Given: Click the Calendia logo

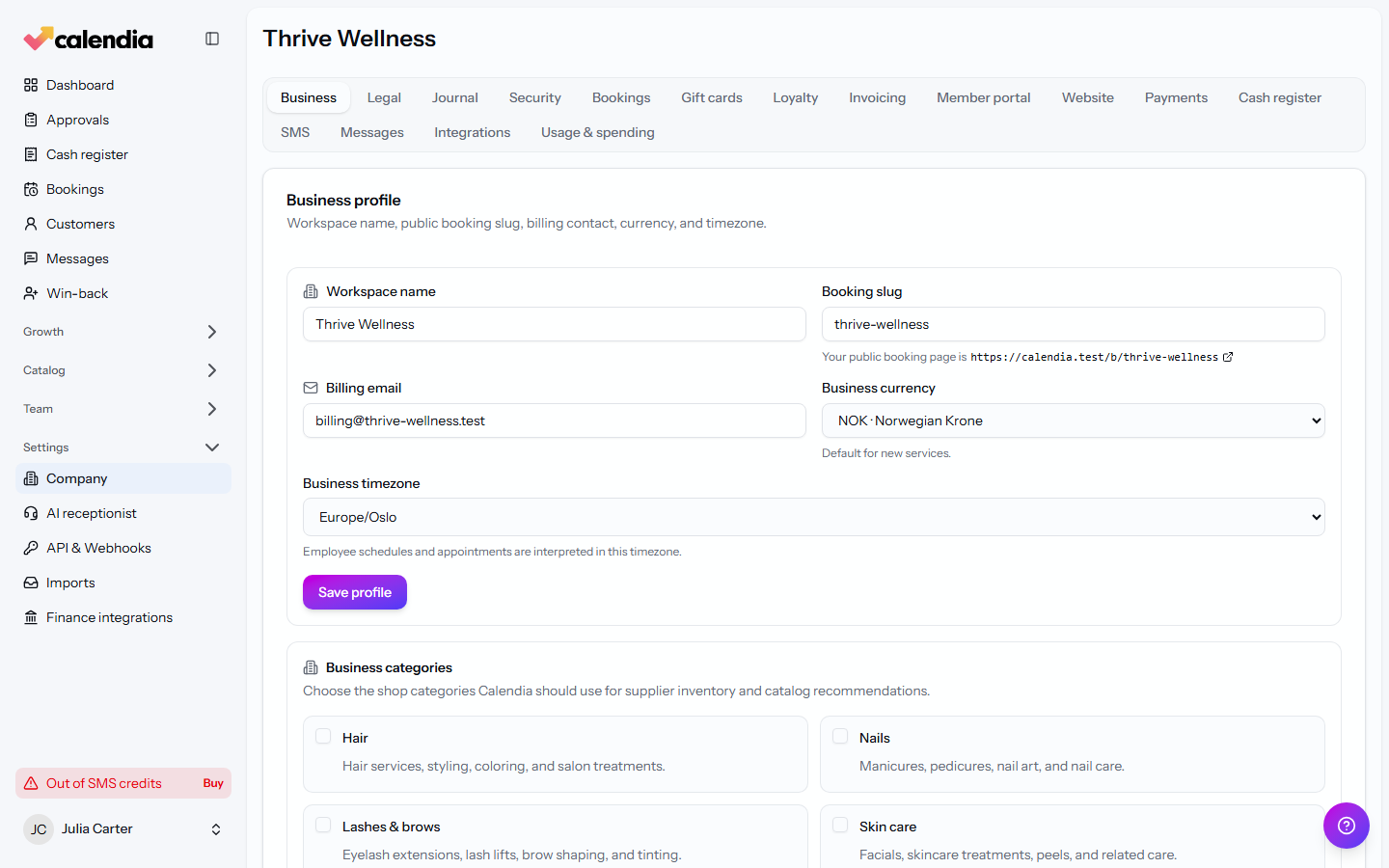Looking at the screenshot, I should coord(88,39).
